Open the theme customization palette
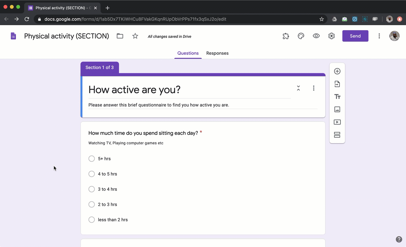Screen dimensions: 406x247 coord(301,36)
